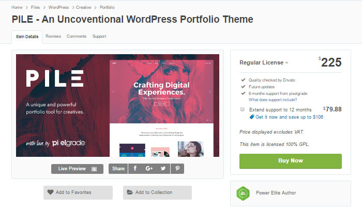
Task: Go to the Support tab
Action: pyautogui.click(x=99, y=36)
